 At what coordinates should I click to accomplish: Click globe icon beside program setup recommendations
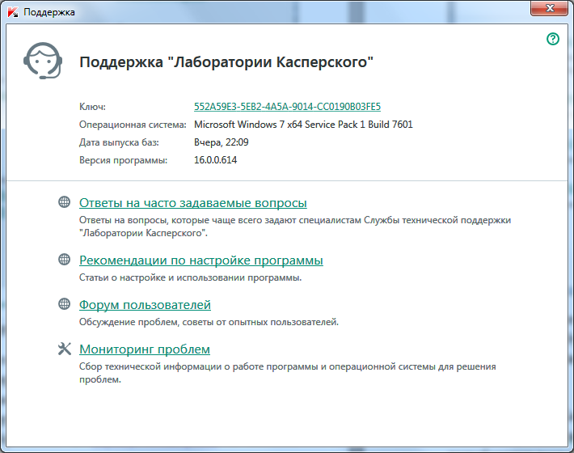coord(65,260)
